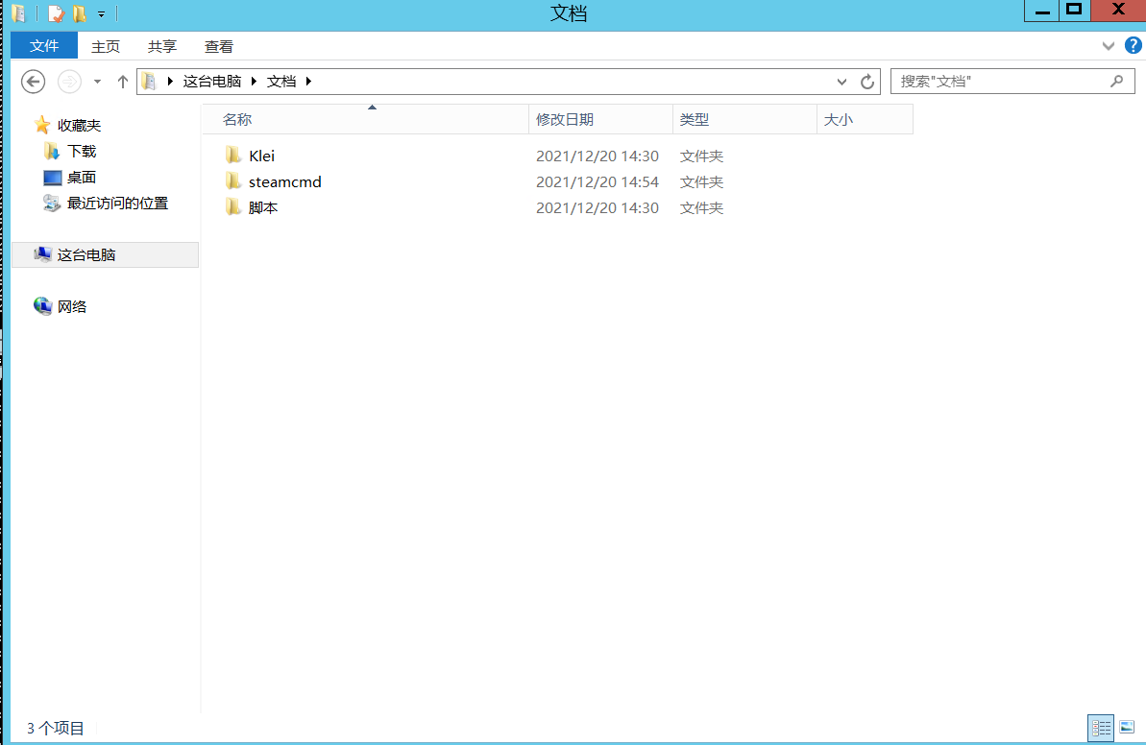Open the 文件 menu tab

44,46
